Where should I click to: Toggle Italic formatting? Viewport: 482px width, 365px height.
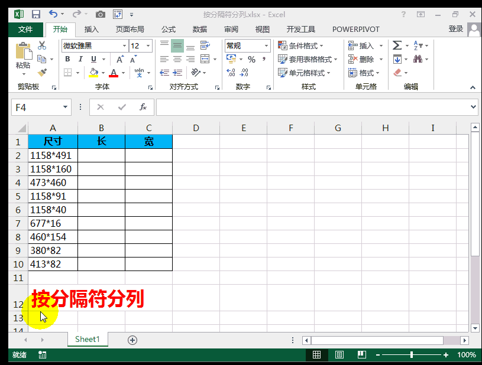pos(80,59)
